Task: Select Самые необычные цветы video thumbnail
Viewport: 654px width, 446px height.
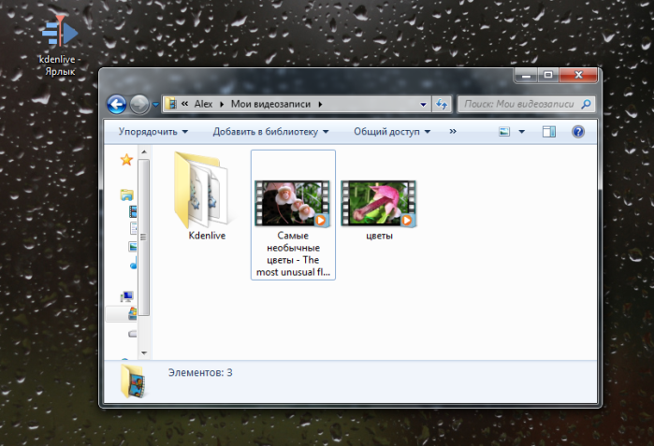Action: click(x=293, y=204)
